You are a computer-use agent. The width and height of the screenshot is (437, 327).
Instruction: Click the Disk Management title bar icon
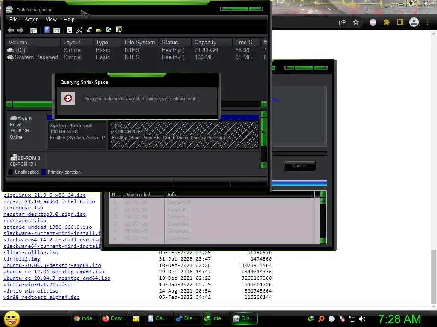click(x=9, y=10)
